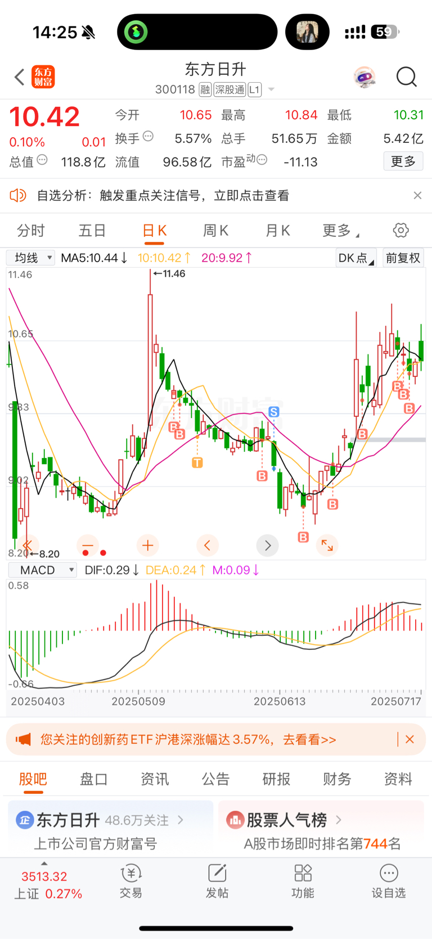Tap the L1 level badge

pyautogui.click(x=255, y=89)
